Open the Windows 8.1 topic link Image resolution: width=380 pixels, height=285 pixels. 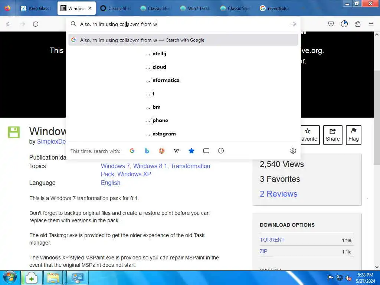[x=150, y=166]
